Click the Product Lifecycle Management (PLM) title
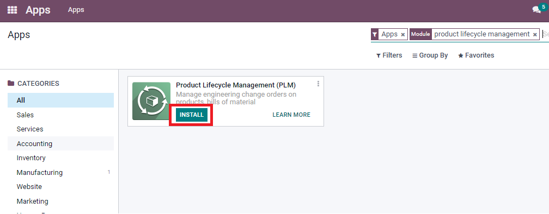 click(x=236, y=85)
